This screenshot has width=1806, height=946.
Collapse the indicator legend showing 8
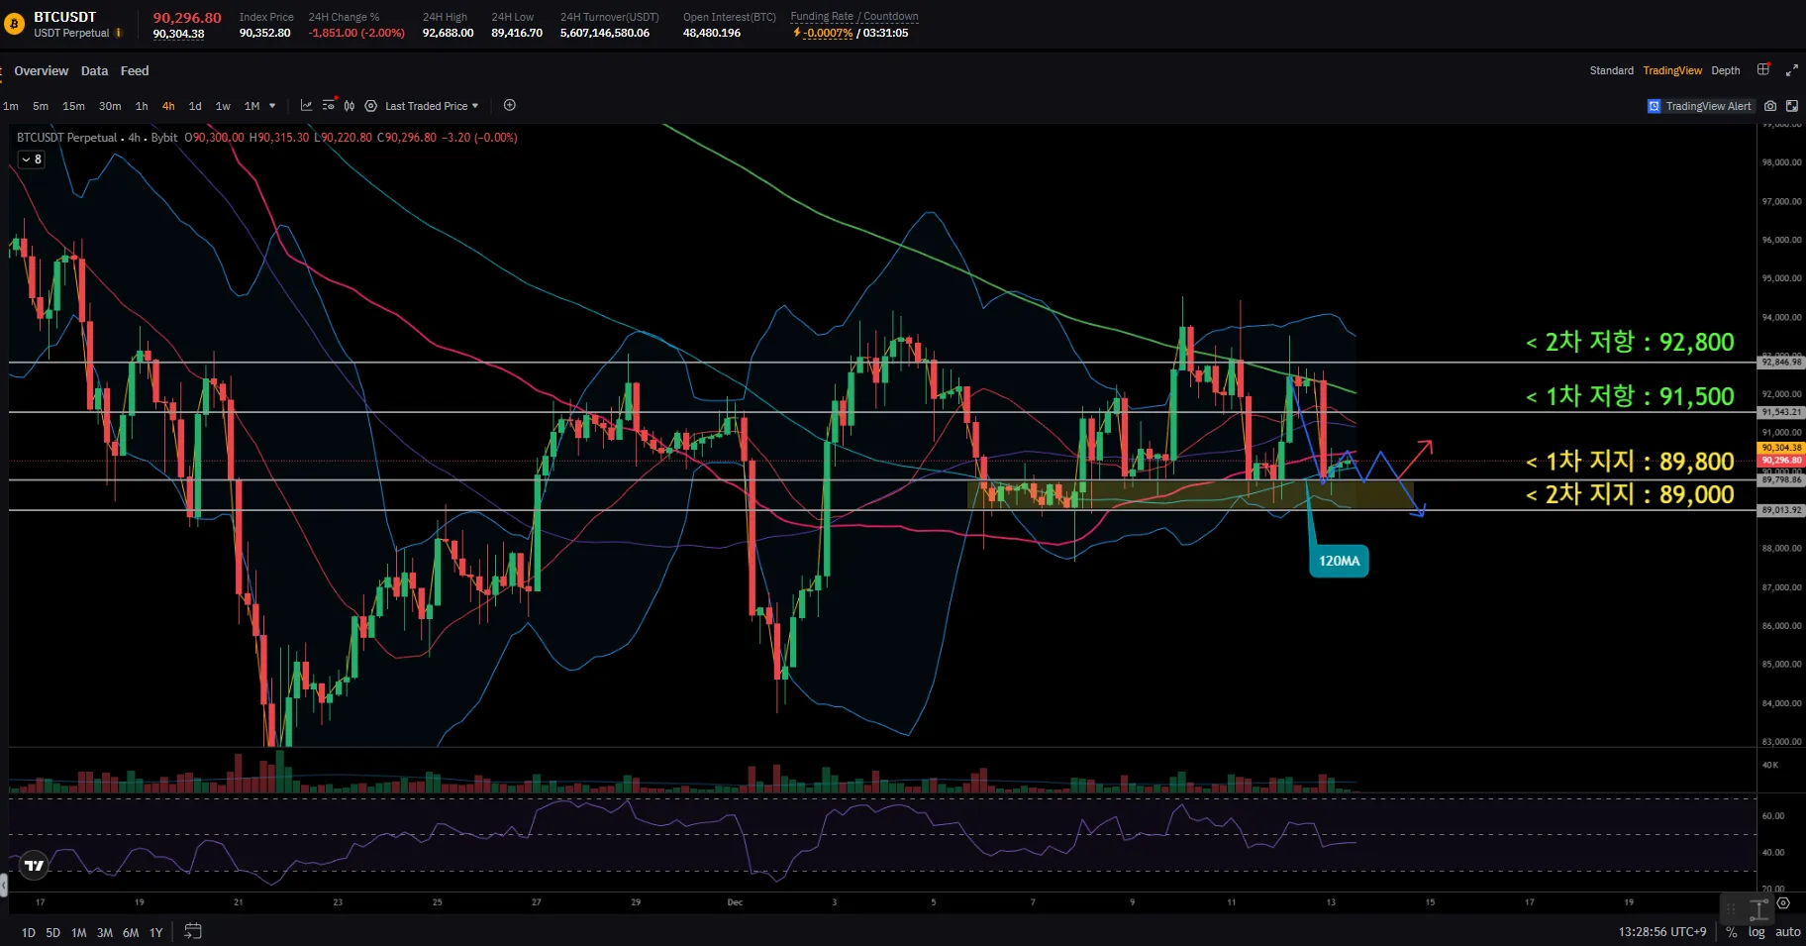point(32,159)
